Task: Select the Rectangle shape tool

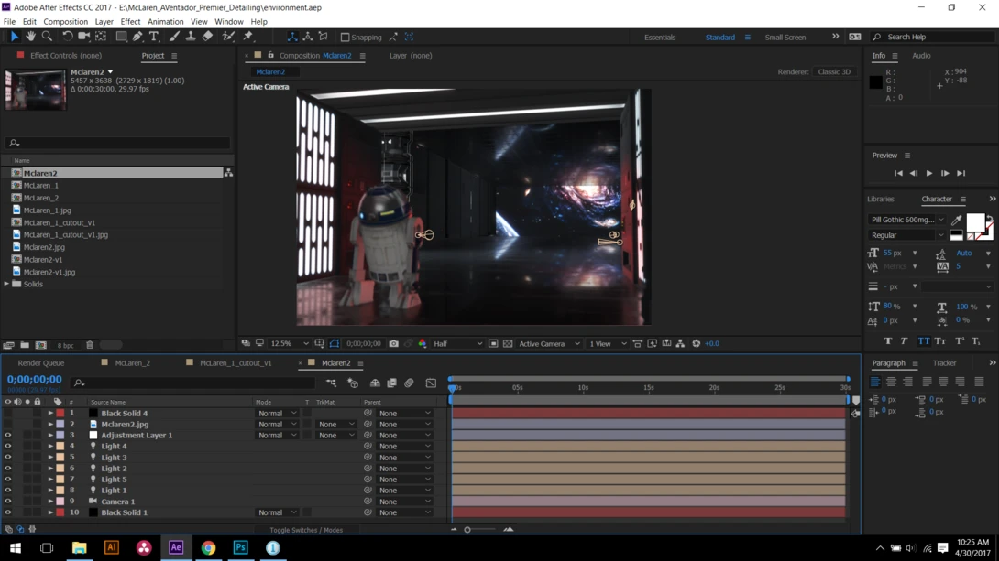Action: pyautogui.click(x=121, y=37)
